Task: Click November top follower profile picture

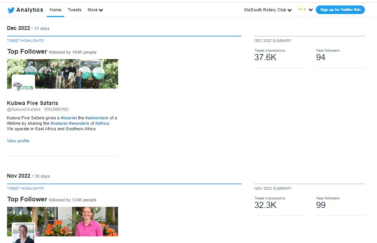Action: pyautogui.click(x=23, y=233)
